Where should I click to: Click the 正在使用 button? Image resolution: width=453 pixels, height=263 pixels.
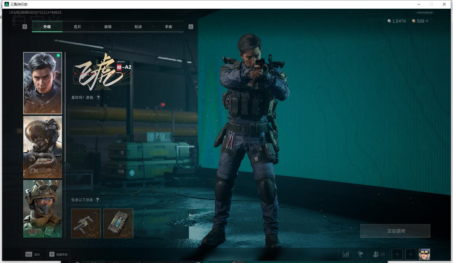[x=395, y=231]
